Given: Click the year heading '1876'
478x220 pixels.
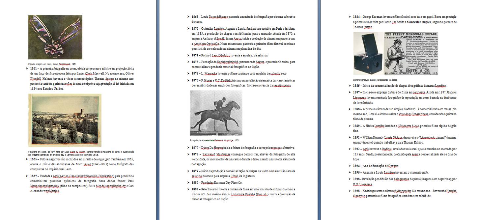Looking at the screenshot, I should coord(195,80).
